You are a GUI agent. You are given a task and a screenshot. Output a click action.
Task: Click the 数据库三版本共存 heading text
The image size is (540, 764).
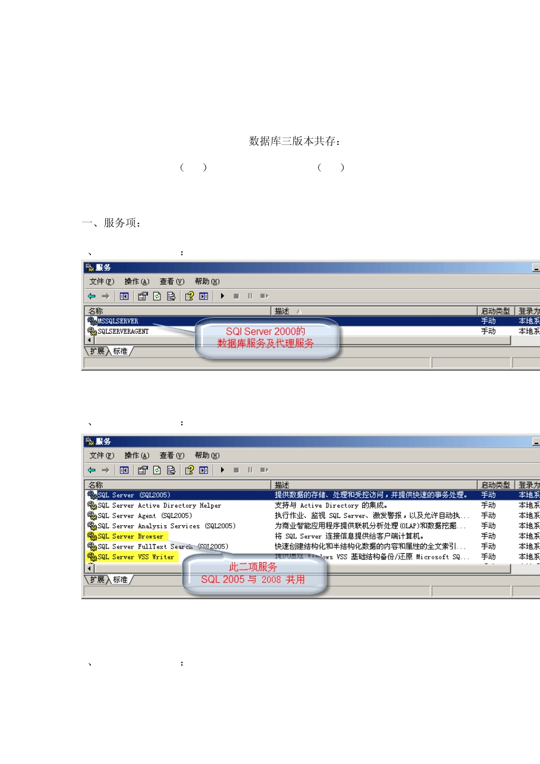tap(295, 141)
